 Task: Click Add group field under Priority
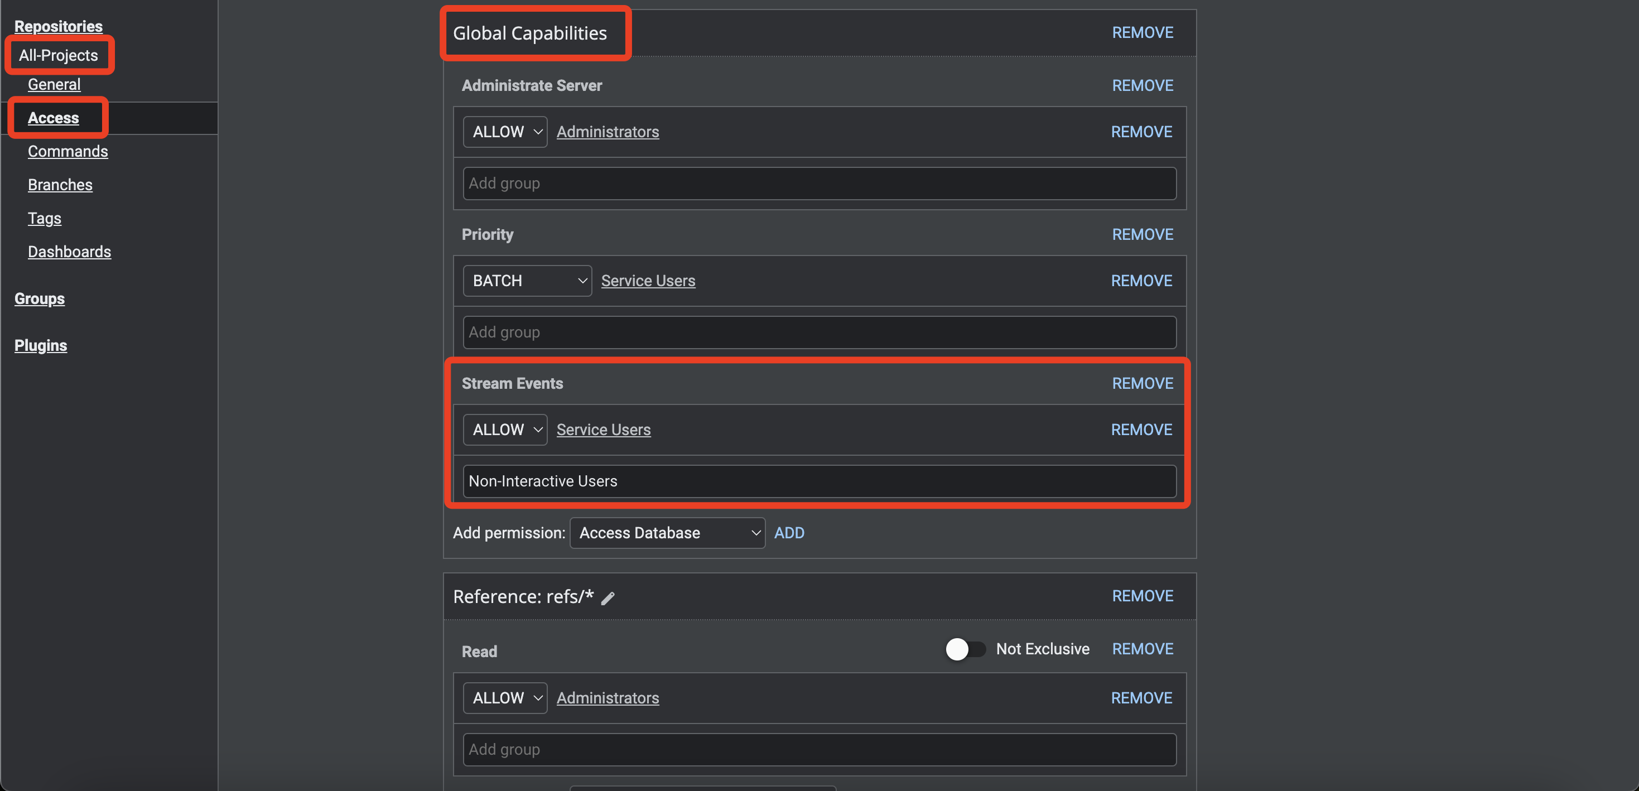pos(819,332)
